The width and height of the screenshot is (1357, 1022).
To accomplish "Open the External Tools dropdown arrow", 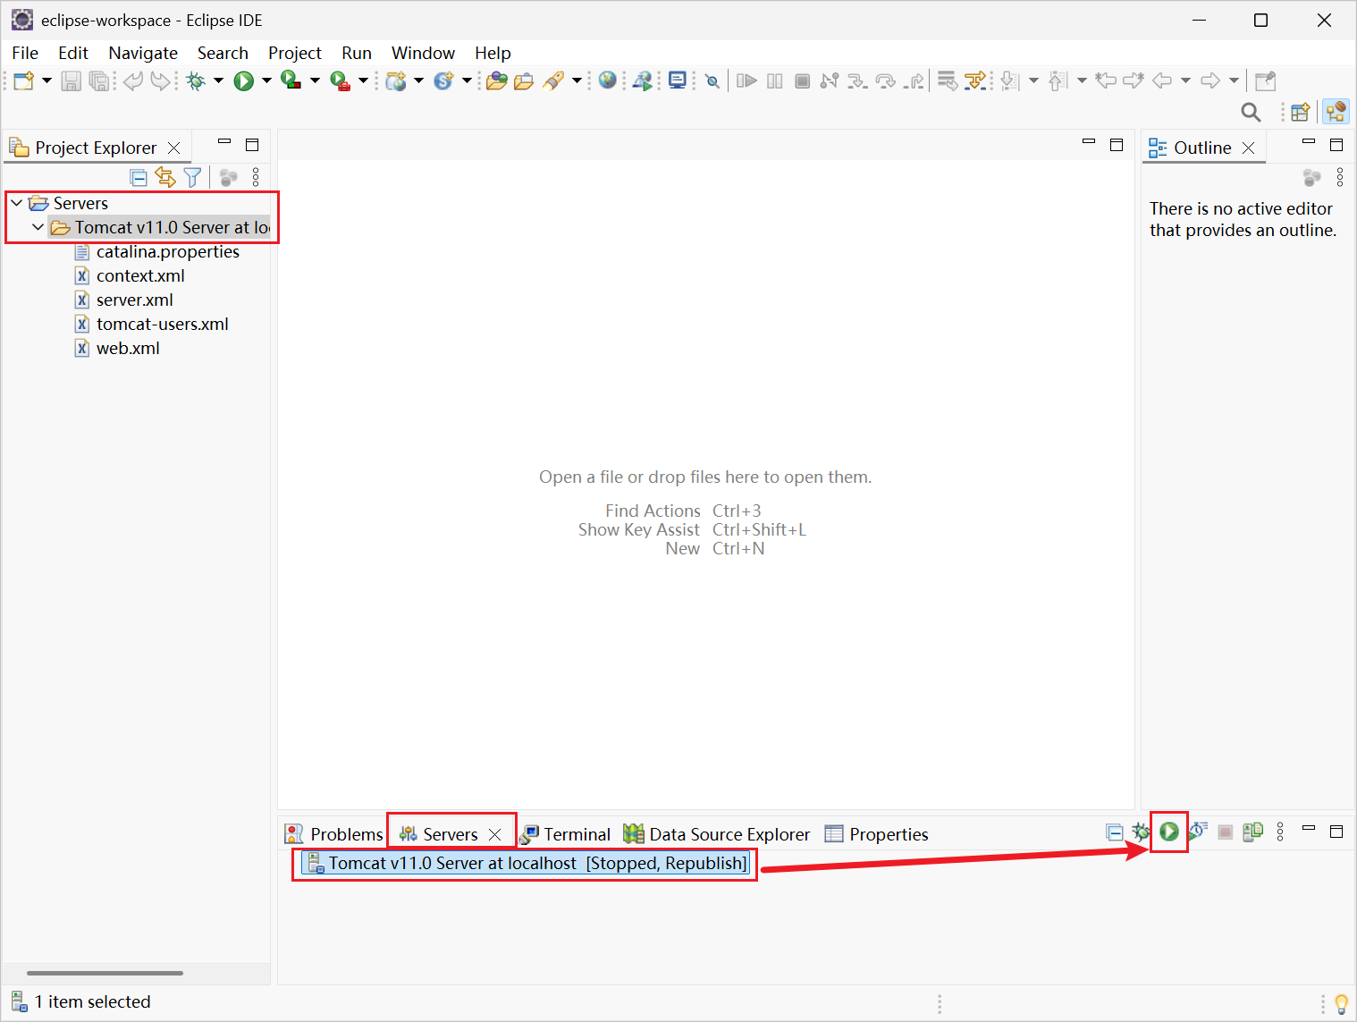I will click(363, 81).
